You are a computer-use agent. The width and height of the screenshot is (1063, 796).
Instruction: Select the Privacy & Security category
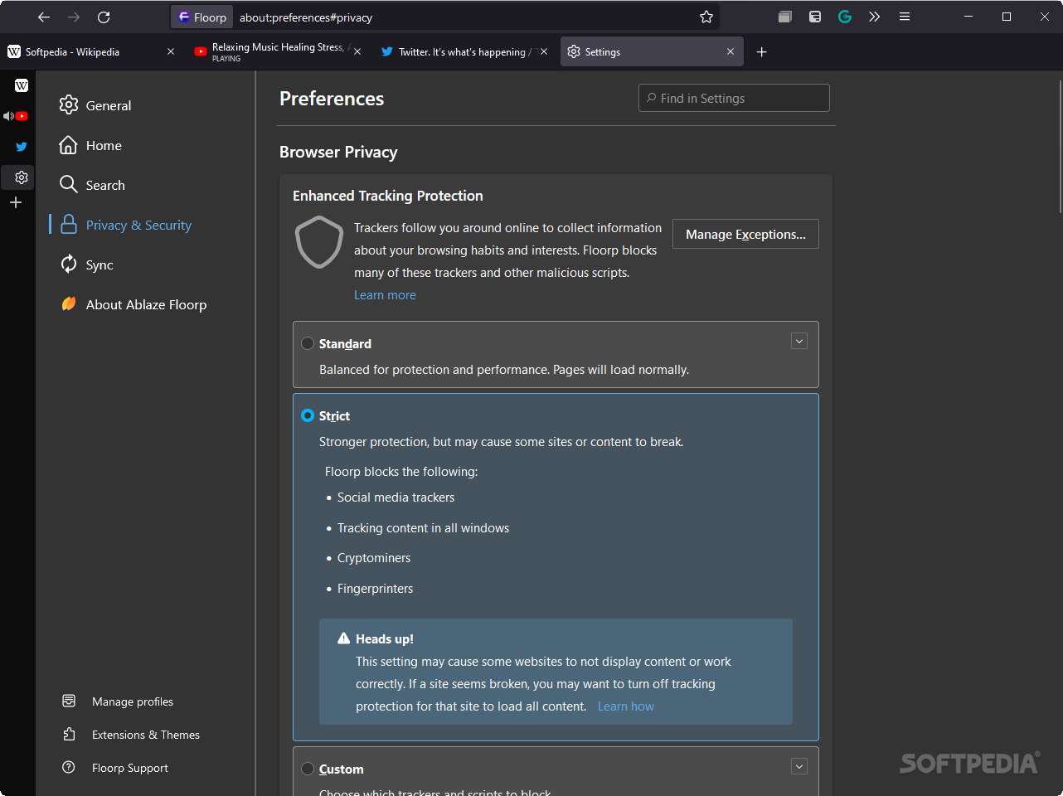[x=125, y=225]
